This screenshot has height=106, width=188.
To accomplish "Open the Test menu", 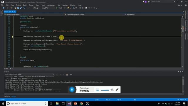I will (x=59, y=5).
